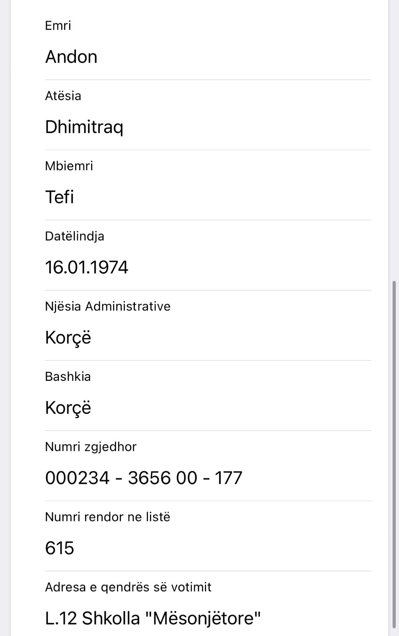The width and height of the screenshot is (399, 636).
Task: Click the Numri rendor ne listë label
Action: (107, 517)
